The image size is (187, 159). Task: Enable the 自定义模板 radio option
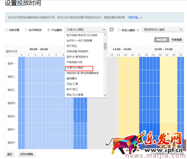(x=119, y=30)
